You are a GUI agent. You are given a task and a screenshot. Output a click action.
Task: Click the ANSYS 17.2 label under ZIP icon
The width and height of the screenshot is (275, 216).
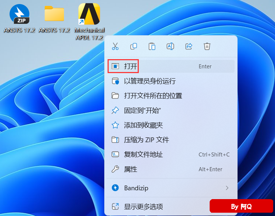[x=19, y=30]
